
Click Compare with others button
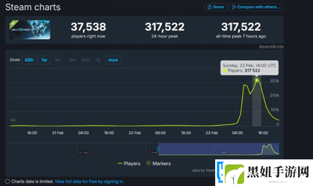[x=256, y=7]
